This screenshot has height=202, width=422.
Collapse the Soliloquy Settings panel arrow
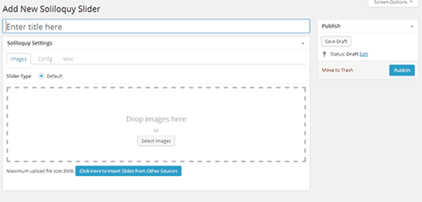(303, 43)
